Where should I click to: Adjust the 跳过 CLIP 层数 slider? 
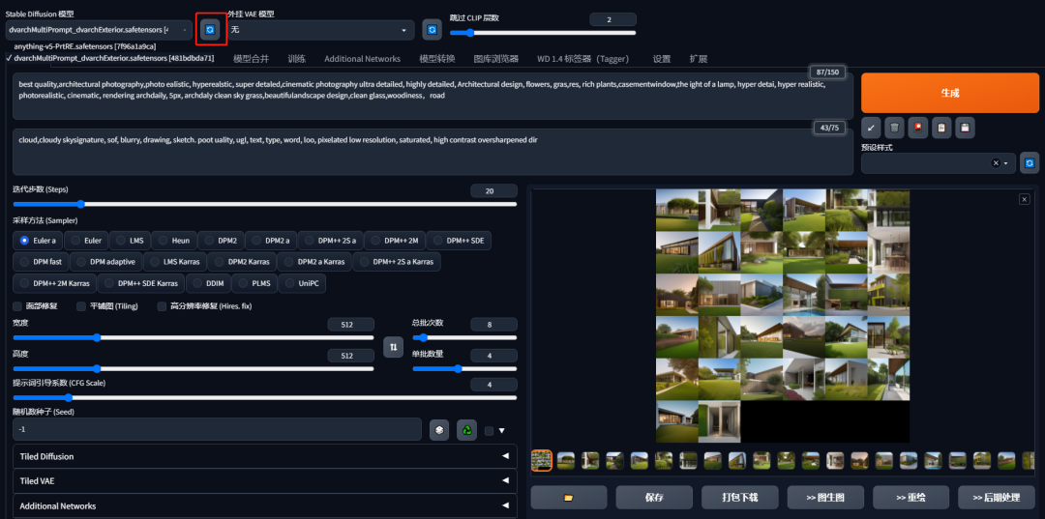[x=543, y=33]
